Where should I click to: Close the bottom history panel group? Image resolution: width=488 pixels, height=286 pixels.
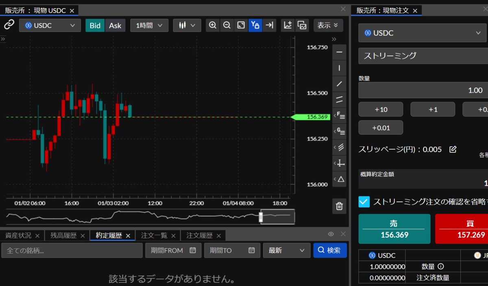(x=343, y=234)
